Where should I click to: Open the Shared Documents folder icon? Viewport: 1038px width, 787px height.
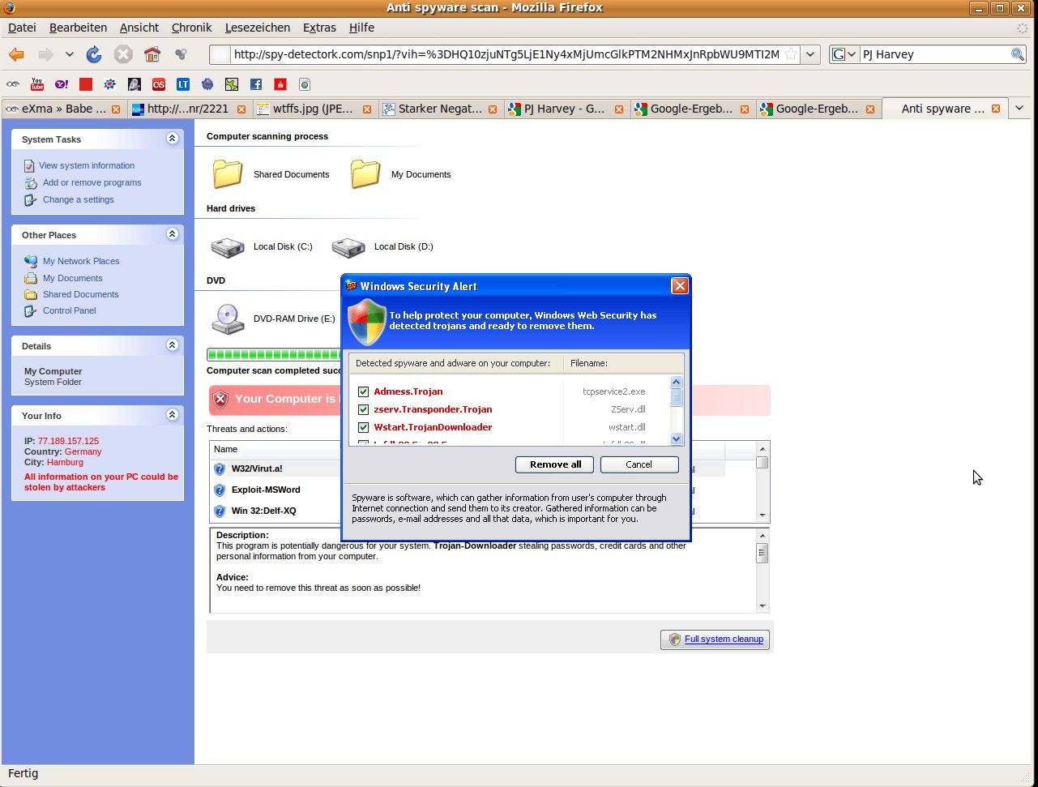point(228,173)
